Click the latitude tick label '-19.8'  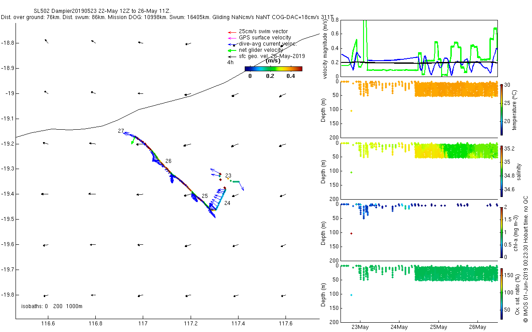click(x=8, y=295)
